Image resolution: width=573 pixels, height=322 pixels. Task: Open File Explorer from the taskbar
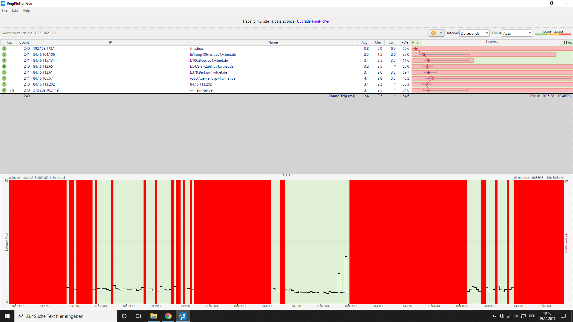[x=154, y=316]
